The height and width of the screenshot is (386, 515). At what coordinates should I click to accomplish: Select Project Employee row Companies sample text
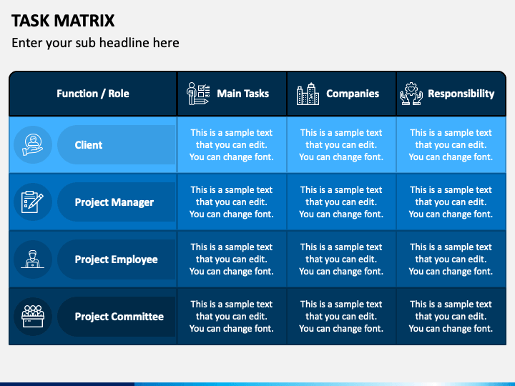(x=341, y=259)
